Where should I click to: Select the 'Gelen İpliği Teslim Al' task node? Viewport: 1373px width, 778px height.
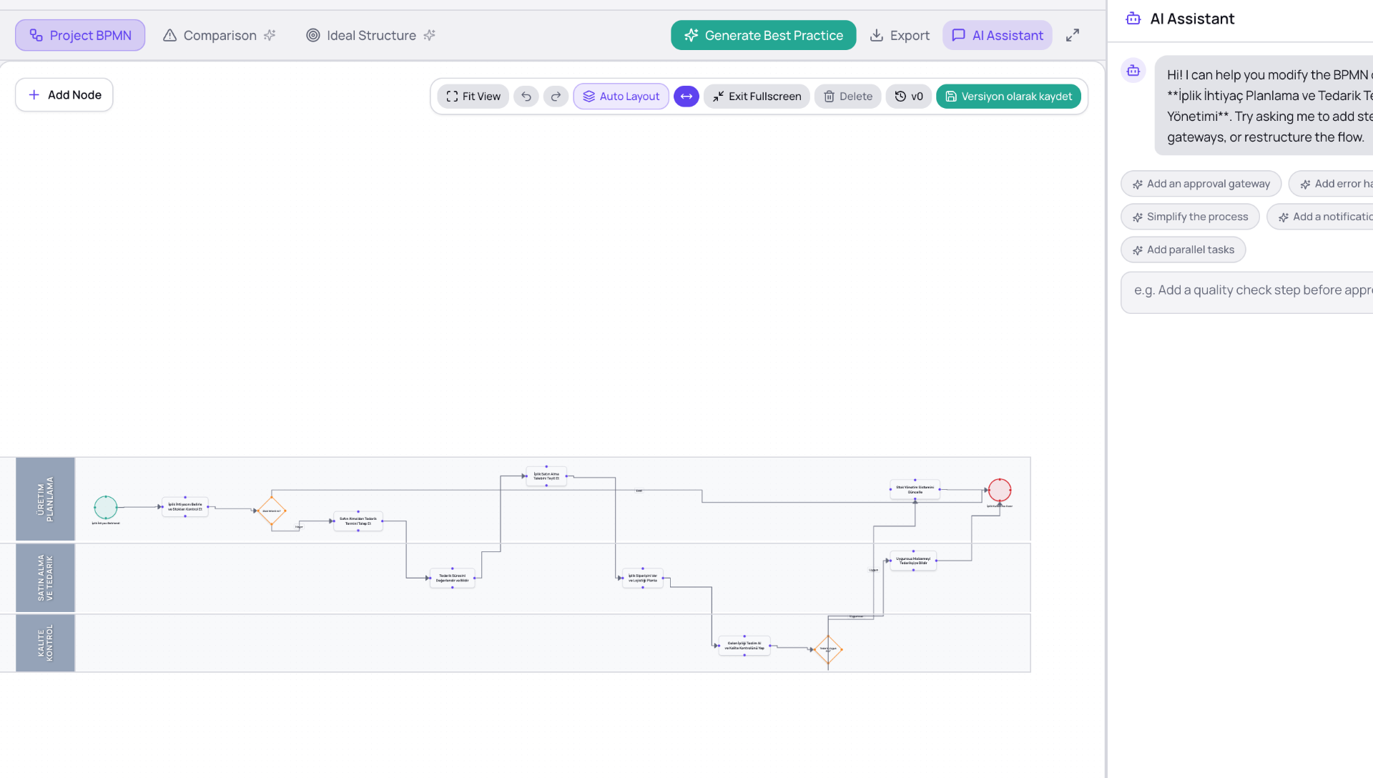tap(744, 645)
